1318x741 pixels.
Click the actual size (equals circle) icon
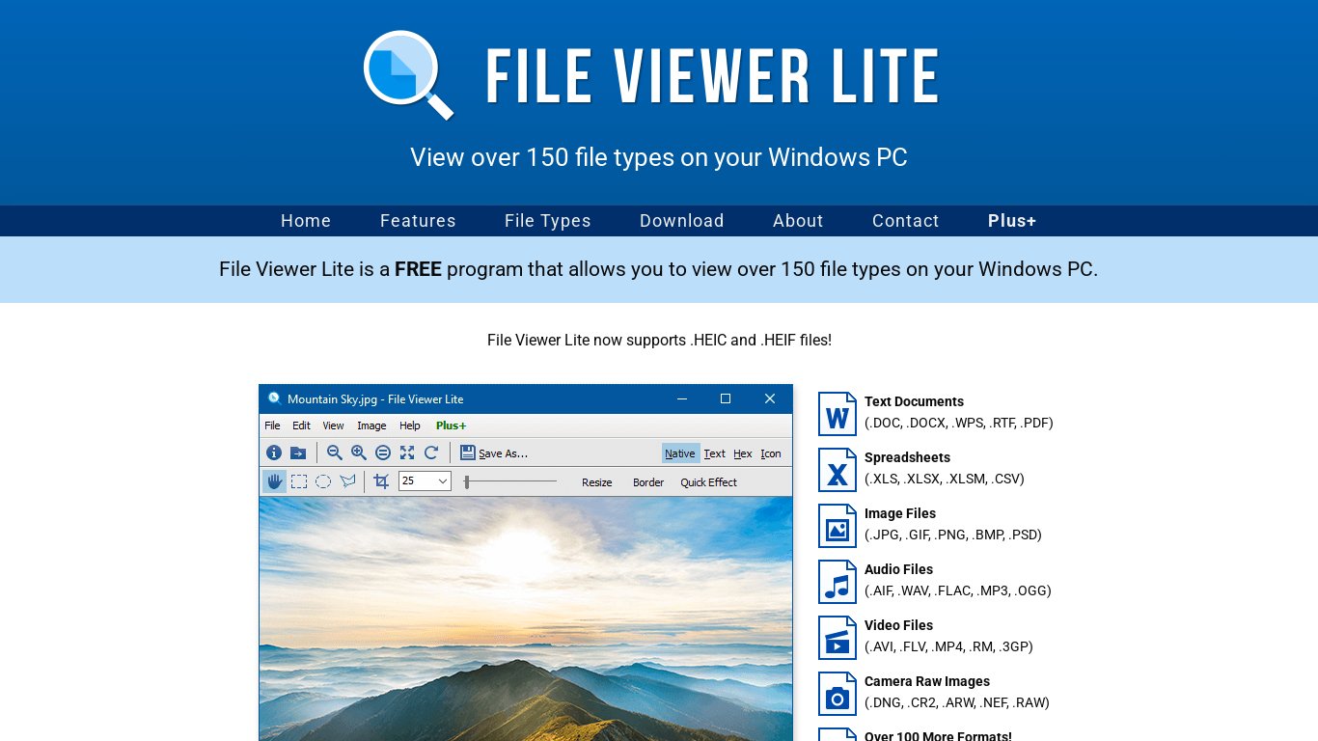[x=383, y=453]
